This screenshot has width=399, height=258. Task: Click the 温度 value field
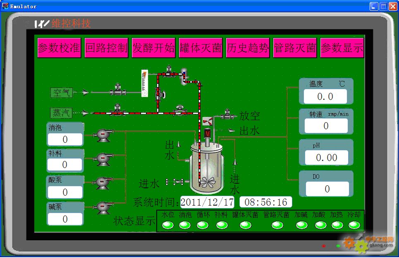(325, 97)
